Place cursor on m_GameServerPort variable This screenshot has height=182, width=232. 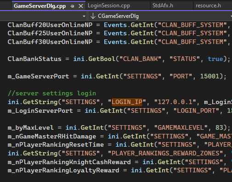[x=39, y=76]
